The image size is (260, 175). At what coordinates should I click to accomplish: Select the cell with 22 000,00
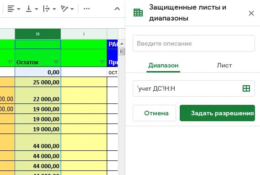click(x=38, y=95)
